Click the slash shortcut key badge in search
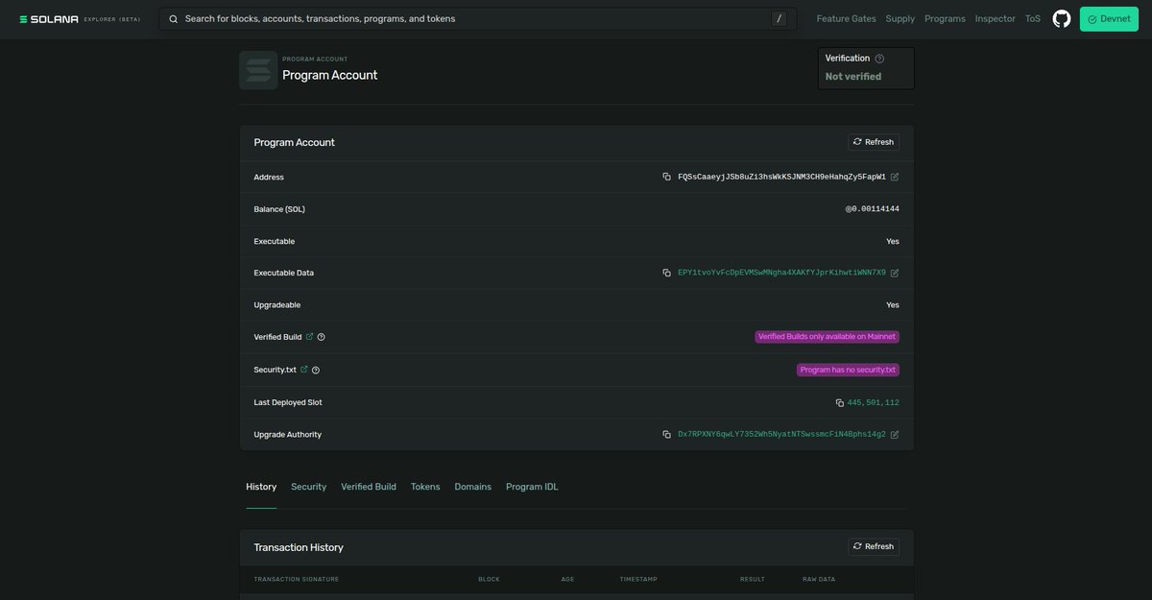The width and height of the screenshot is (1152, 600). (x=779, y=19)
